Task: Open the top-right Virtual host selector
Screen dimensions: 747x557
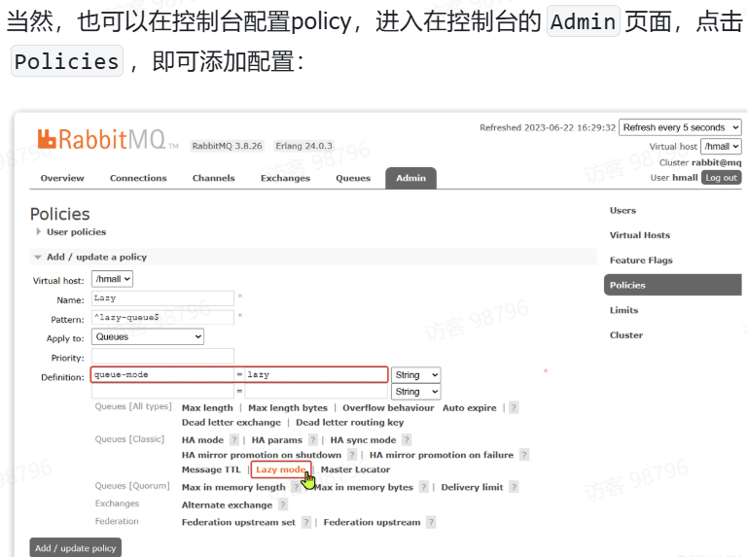Action: tap(721, 146)
